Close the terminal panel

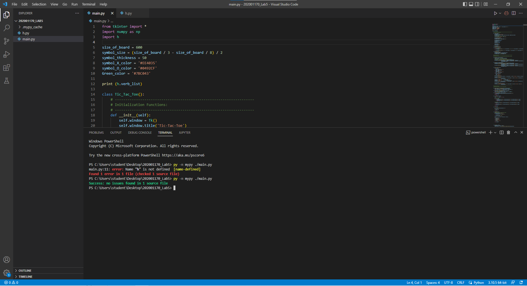point(522,132)
